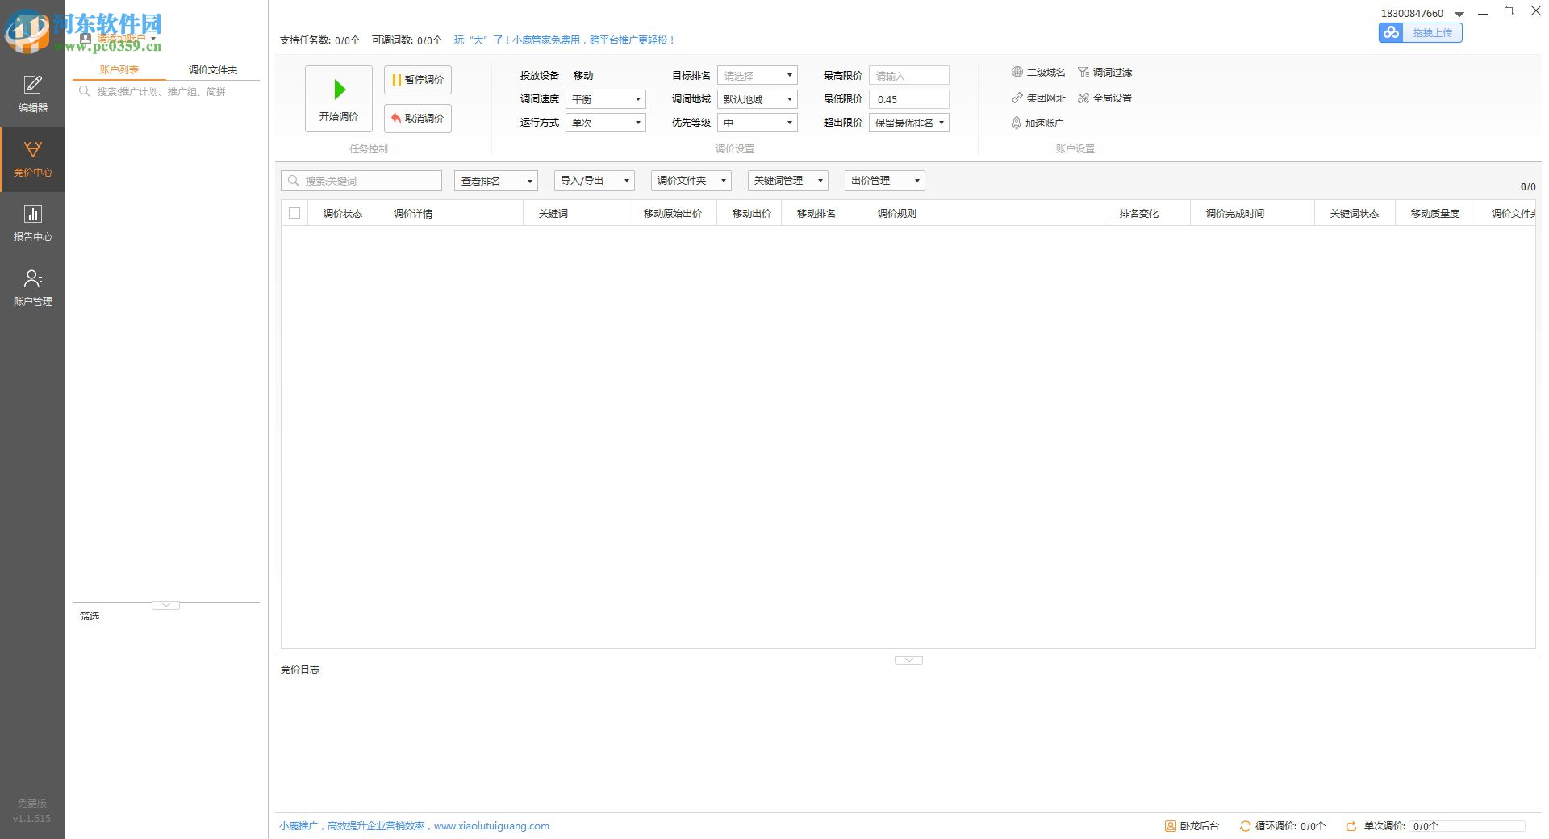The height and width of the screenshot is (839, 1549).
Task: Click the 筛选 filter label
Action: (90, 616)
